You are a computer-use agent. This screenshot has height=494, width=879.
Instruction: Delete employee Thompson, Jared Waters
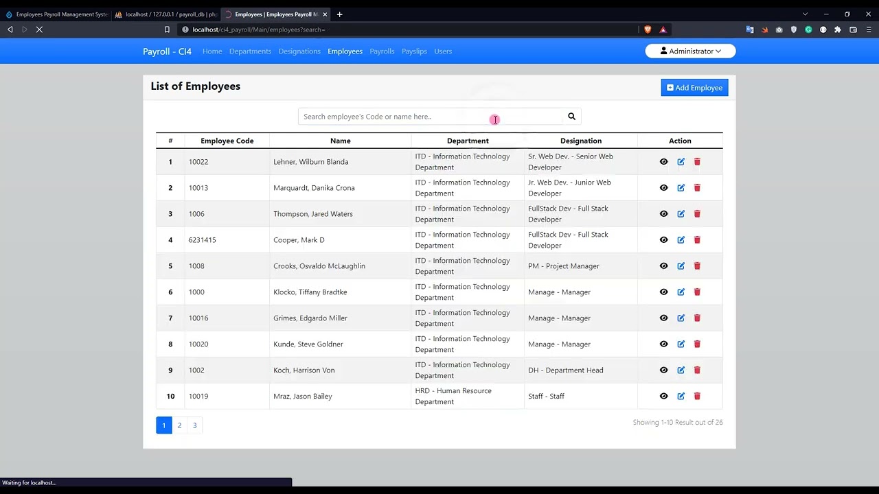[x=697, y=214]
